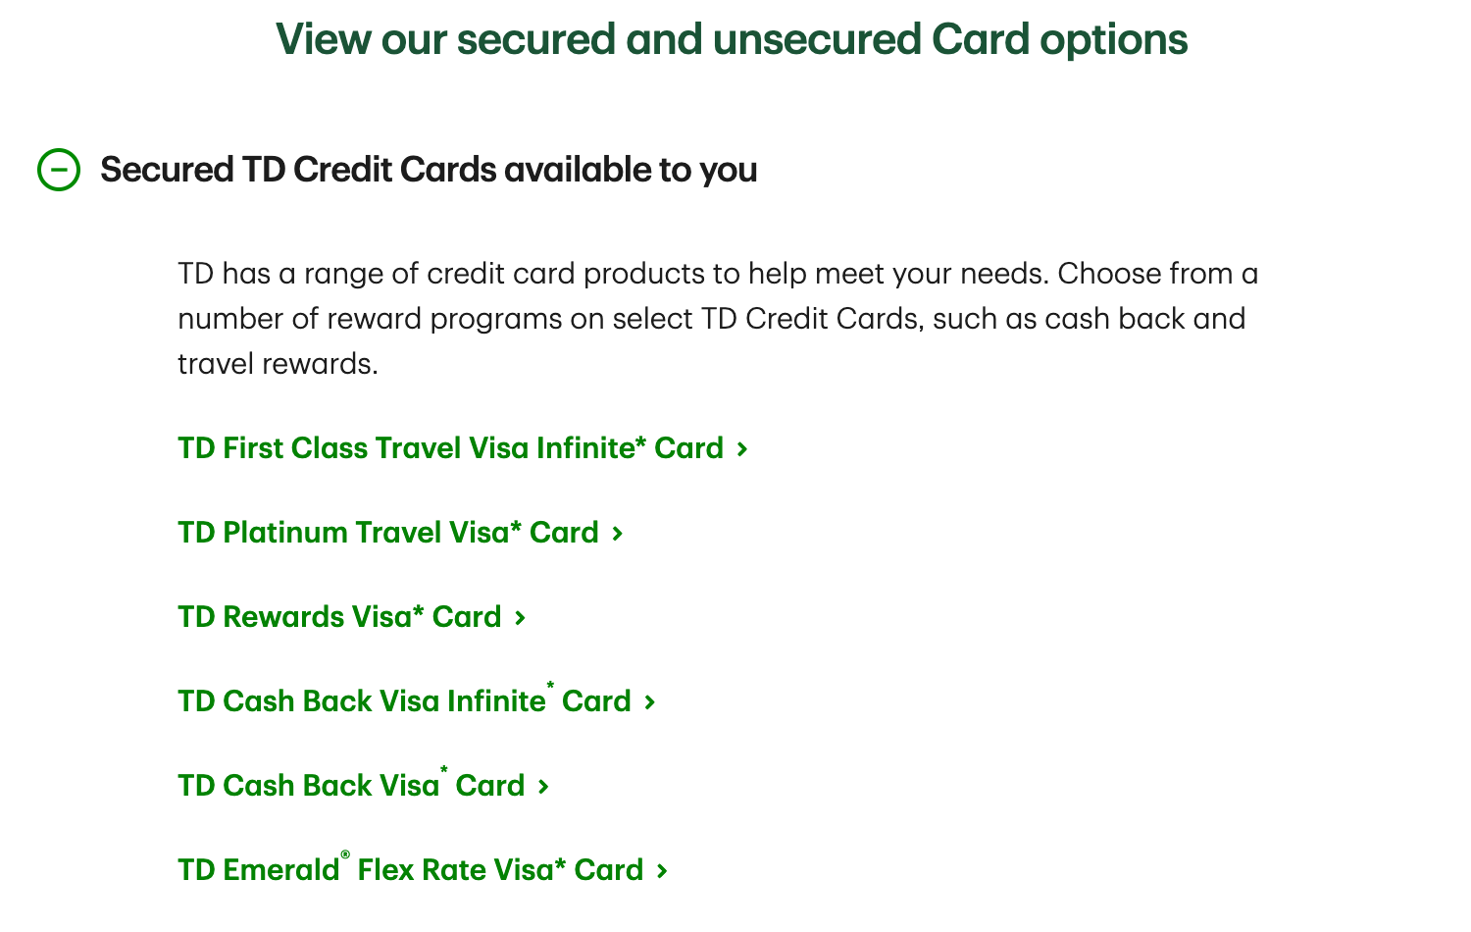Select the TD Cash Back Visa Card link
This screenshot has height=932, width=1471.
click(x=351, y=786)
